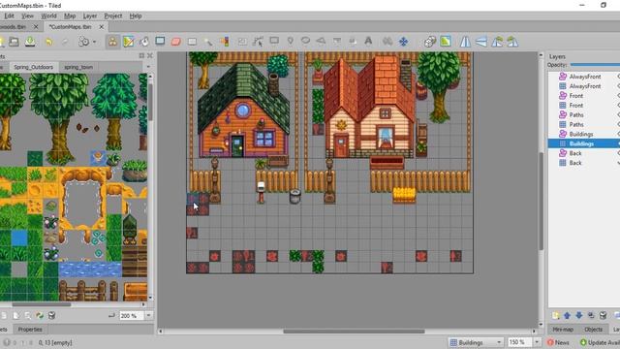The image size is (620, 349).
Task: Switch to the Mini-map tab
Action: pos(563,330)
